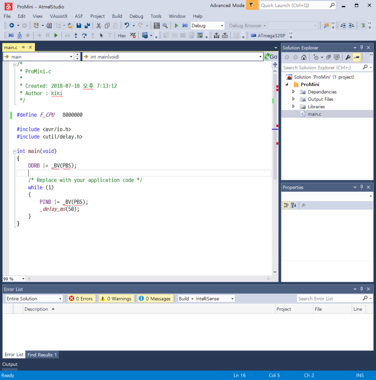This screenshot has width=376, height=380.
Task: Switch to the Find Results 1 tab
Action: coord(42,355)
